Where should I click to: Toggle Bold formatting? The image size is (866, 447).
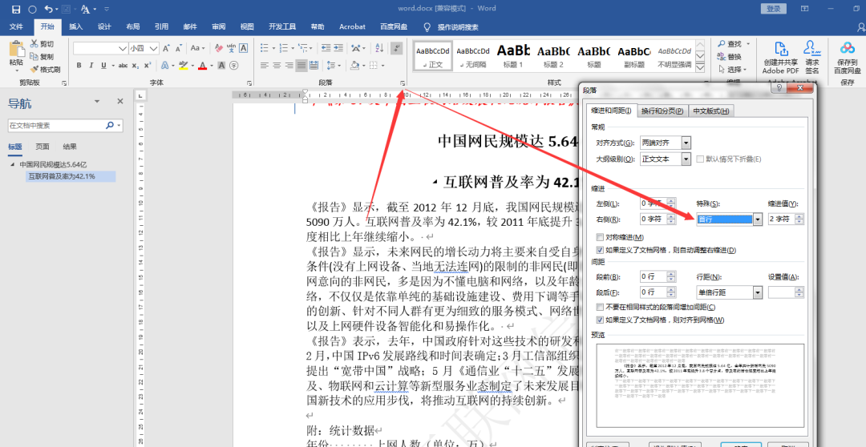(79, 66)
